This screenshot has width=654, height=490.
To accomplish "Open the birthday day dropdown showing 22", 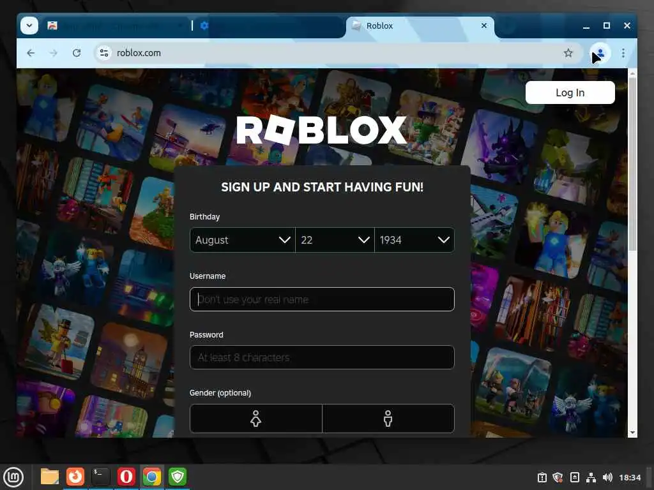I will tap(335, 240).
